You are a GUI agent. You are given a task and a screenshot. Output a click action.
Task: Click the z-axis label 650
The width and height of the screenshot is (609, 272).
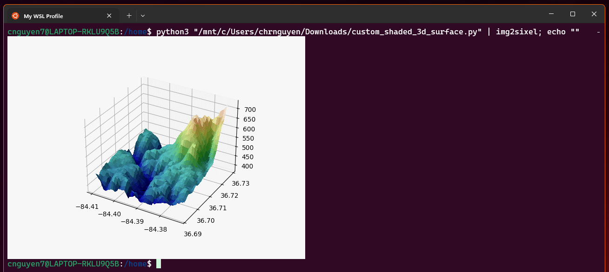click(x=249, y=119)
